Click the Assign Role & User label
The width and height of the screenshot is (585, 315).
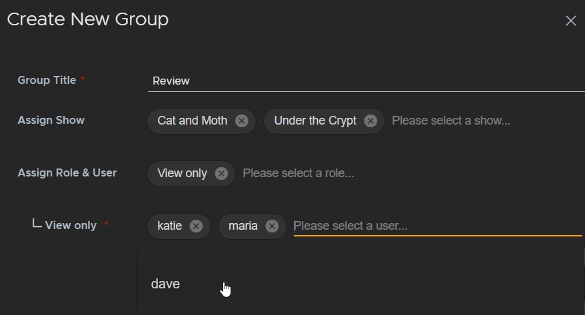[67, 173]
